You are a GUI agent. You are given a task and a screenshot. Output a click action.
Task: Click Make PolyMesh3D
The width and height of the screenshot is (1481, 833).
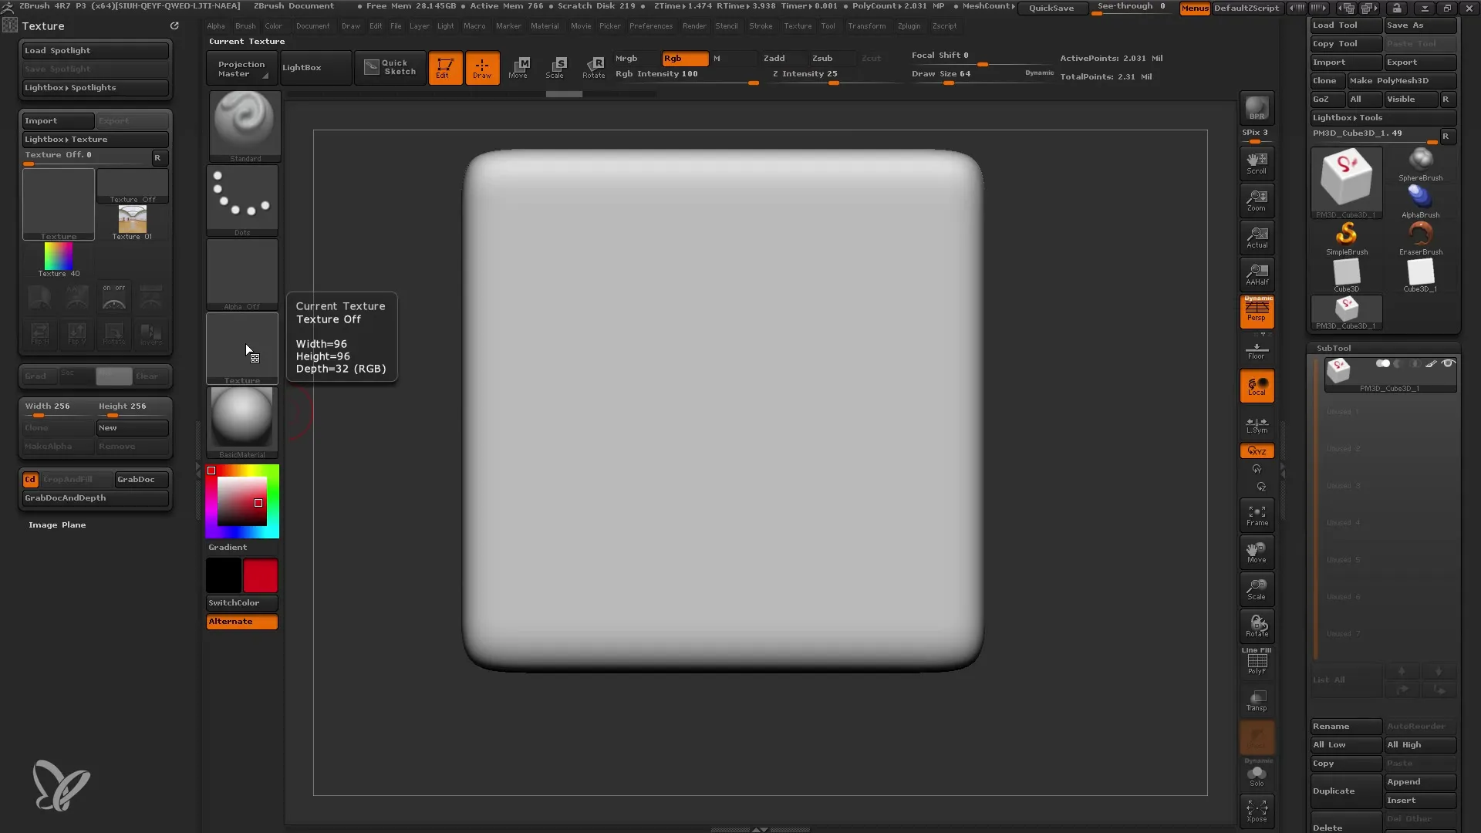[1401, 81]
